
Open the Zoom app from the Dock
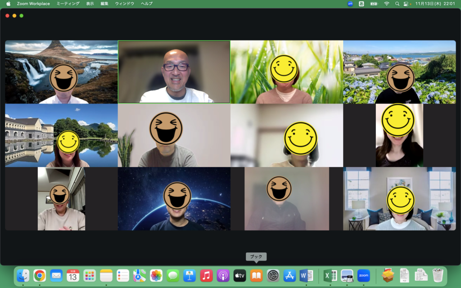pyautogui.click(x=363, y=275)
